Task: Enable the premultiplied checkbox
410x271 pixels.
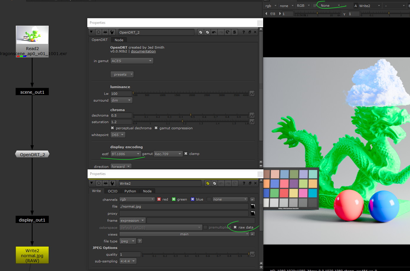Action: (205, 227)
